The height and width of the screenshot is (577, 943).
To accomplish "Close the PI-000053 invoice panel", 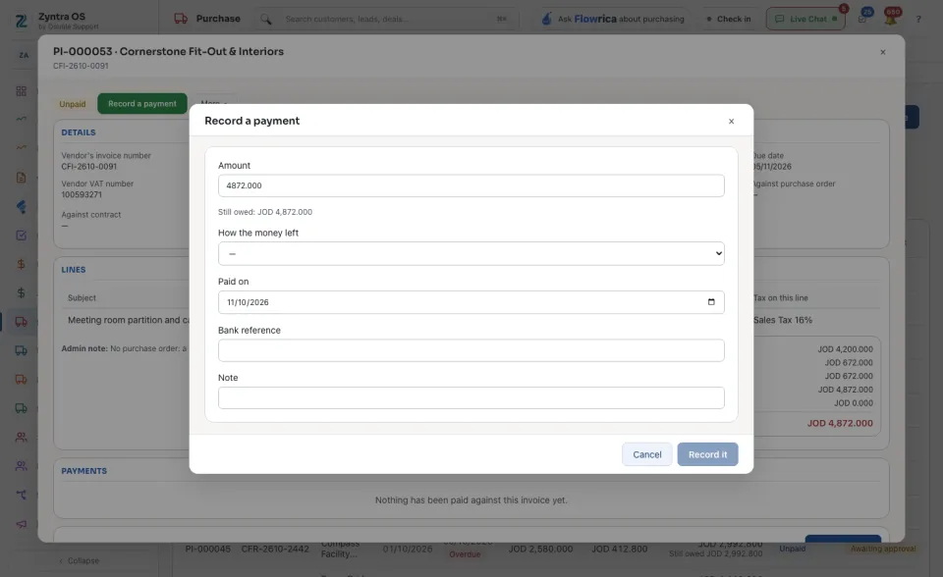I will click(x=883, y=52).
